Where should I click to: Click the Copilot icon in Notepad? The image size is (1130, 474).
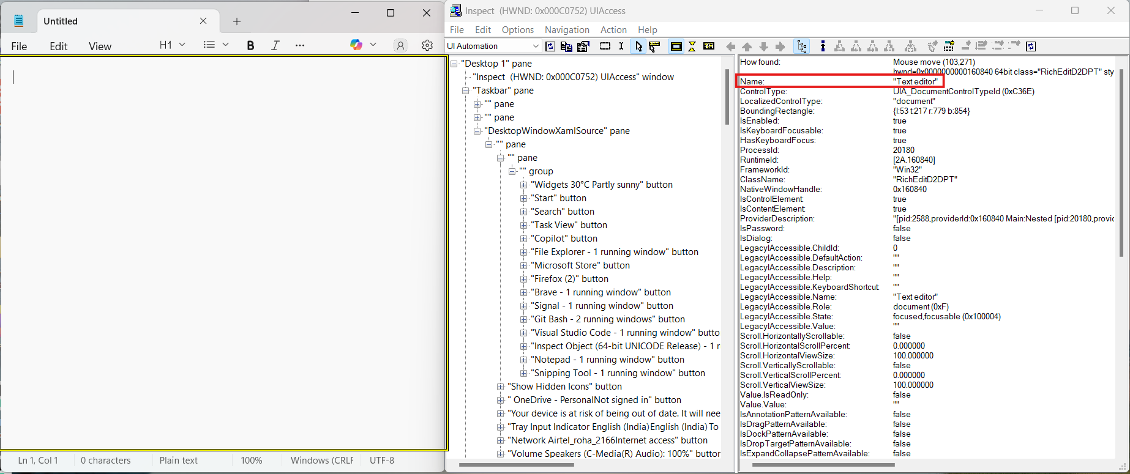[356, 45]
